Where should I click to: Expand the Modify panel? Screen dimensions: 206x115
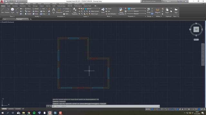[x=38, y=16]
